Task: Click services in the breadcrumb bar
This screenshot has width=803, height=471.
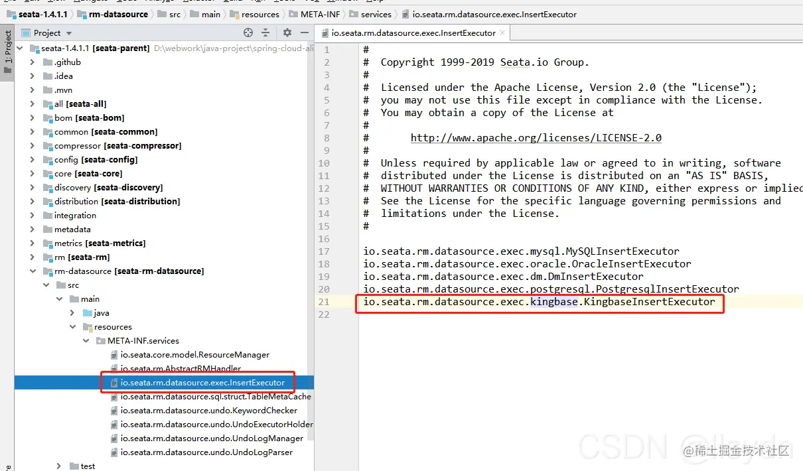Action: coord(371,14)
